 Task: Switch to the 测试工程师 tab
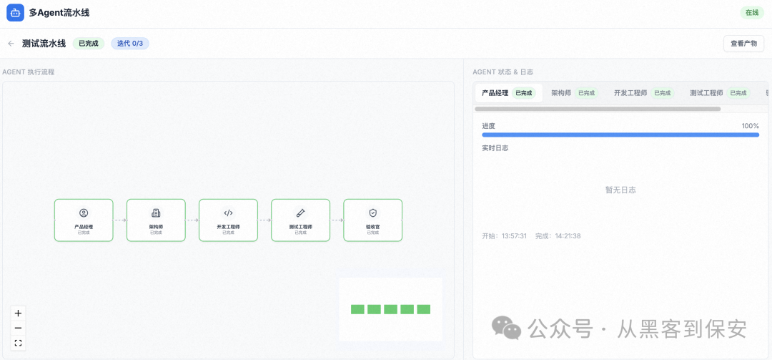720,93
